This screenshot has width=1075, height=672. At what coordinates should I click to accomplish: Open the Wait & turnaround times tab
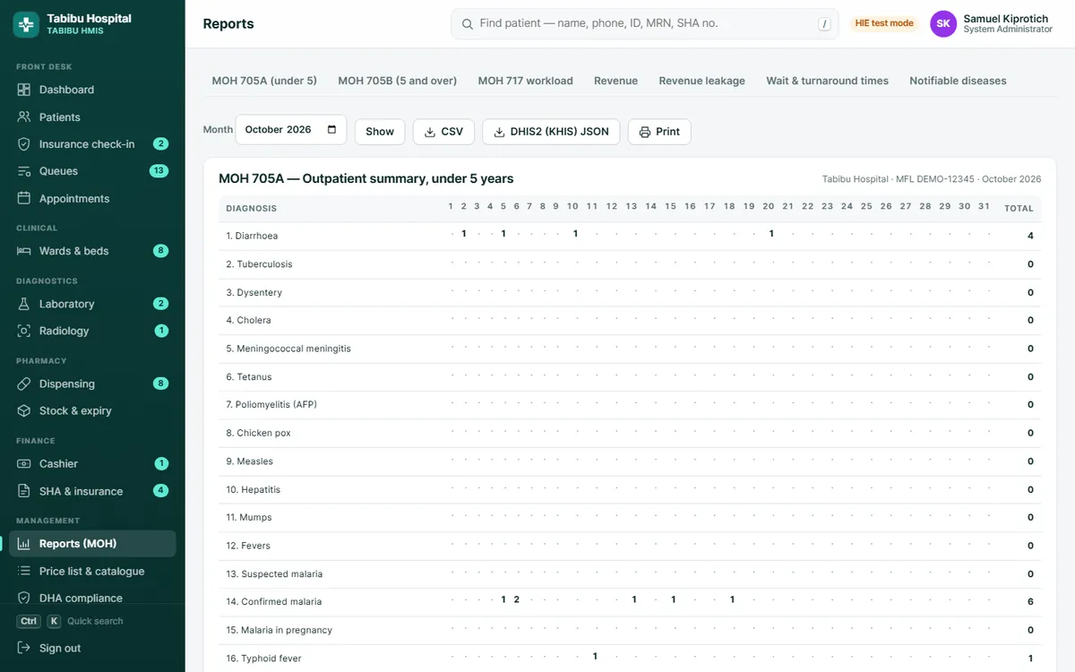(828, 81)
